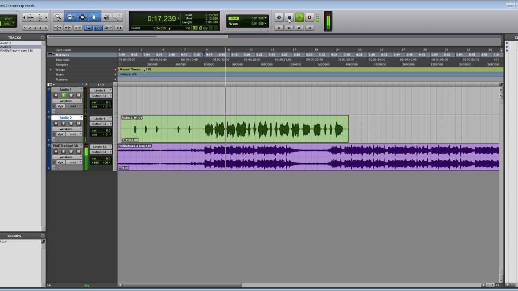This screenshot has height=291, width=518.
Task: Record-enable the Audio 1 track
Action: pos(56,95)
